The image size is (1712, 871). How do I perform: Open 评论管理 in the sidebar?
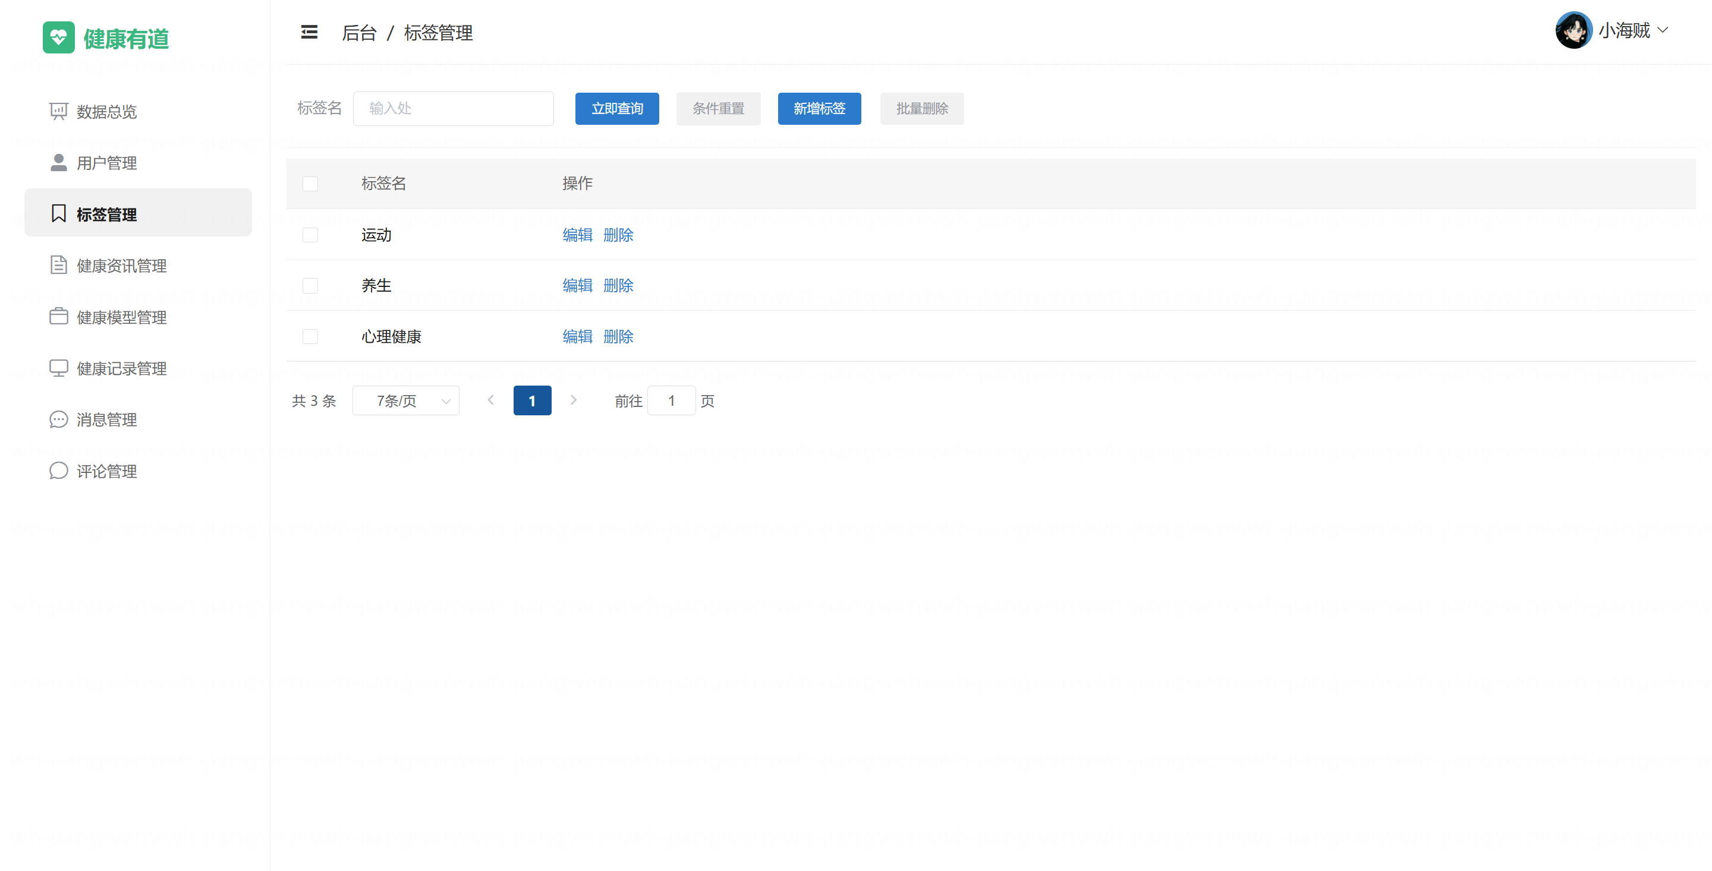click(x=106, y=471)
